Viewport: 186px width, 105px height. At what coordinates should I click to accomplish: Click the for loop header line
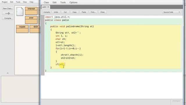(68, 48)
